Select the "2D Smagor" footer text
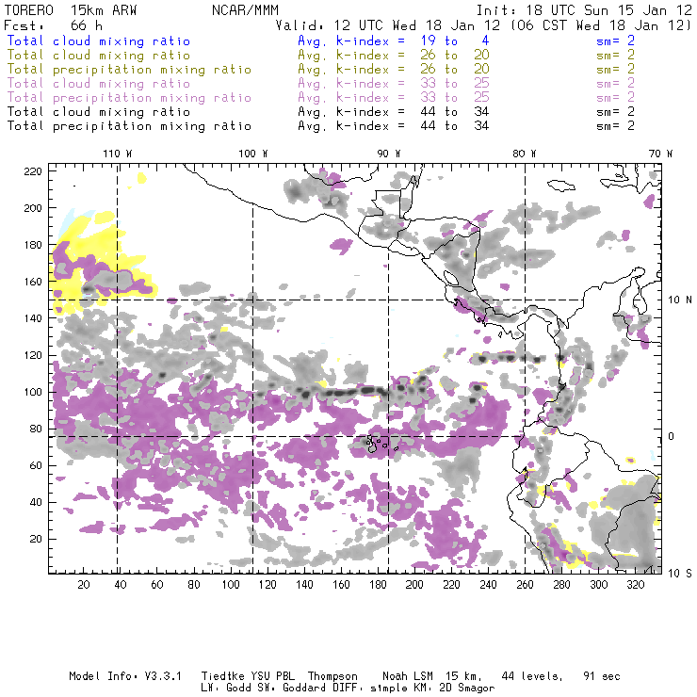697x697 pixels. [467, 689]
